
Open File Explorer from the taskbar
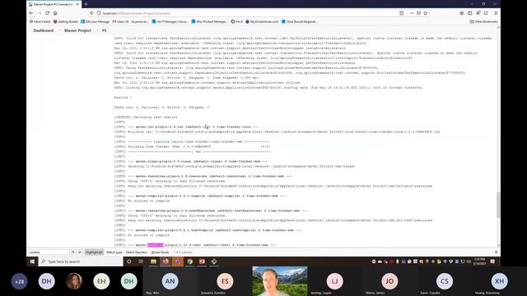[154, 261]
